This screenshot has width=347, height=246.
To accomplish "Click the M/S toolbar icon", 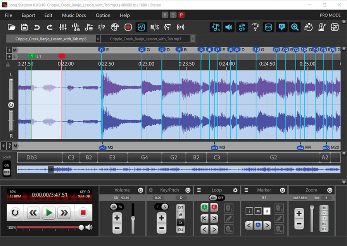I will click(154, 27).
